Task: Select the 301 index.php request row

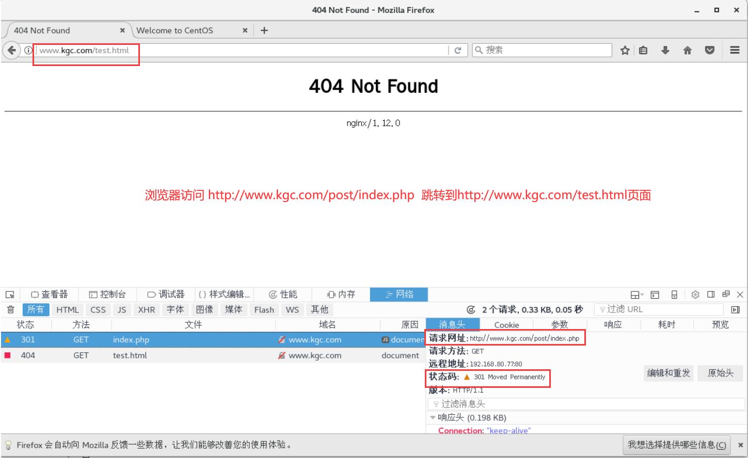Action: tap(213, 340)
